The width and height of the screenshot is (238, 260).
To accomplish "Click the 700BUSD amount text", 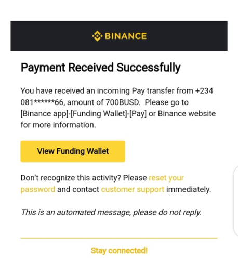I will pyautogui.click(x=123, y=102).
